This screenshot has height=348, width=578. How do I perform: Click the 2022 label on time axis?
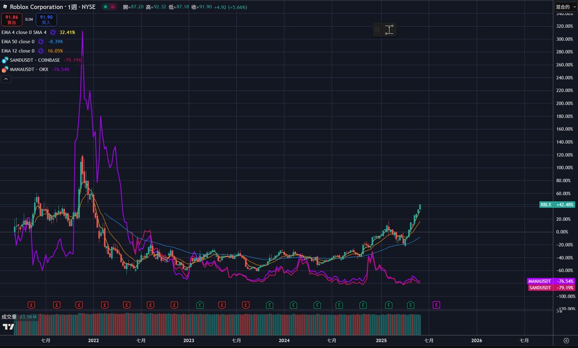93,340
